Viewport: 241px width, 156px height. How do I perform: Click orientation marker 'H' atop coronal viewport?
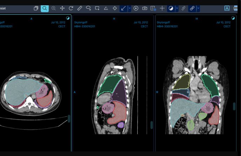[197, 19]
